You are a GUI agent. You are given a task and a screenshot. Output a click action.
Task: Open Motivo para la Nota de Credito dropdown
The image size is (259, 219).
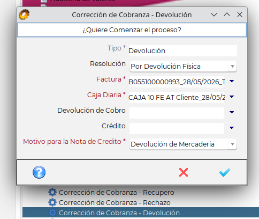(183, 144)
